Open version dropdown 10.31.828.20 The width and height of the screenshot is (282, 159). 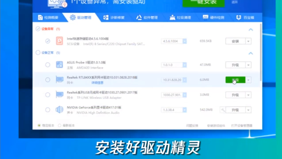[185, 80]
